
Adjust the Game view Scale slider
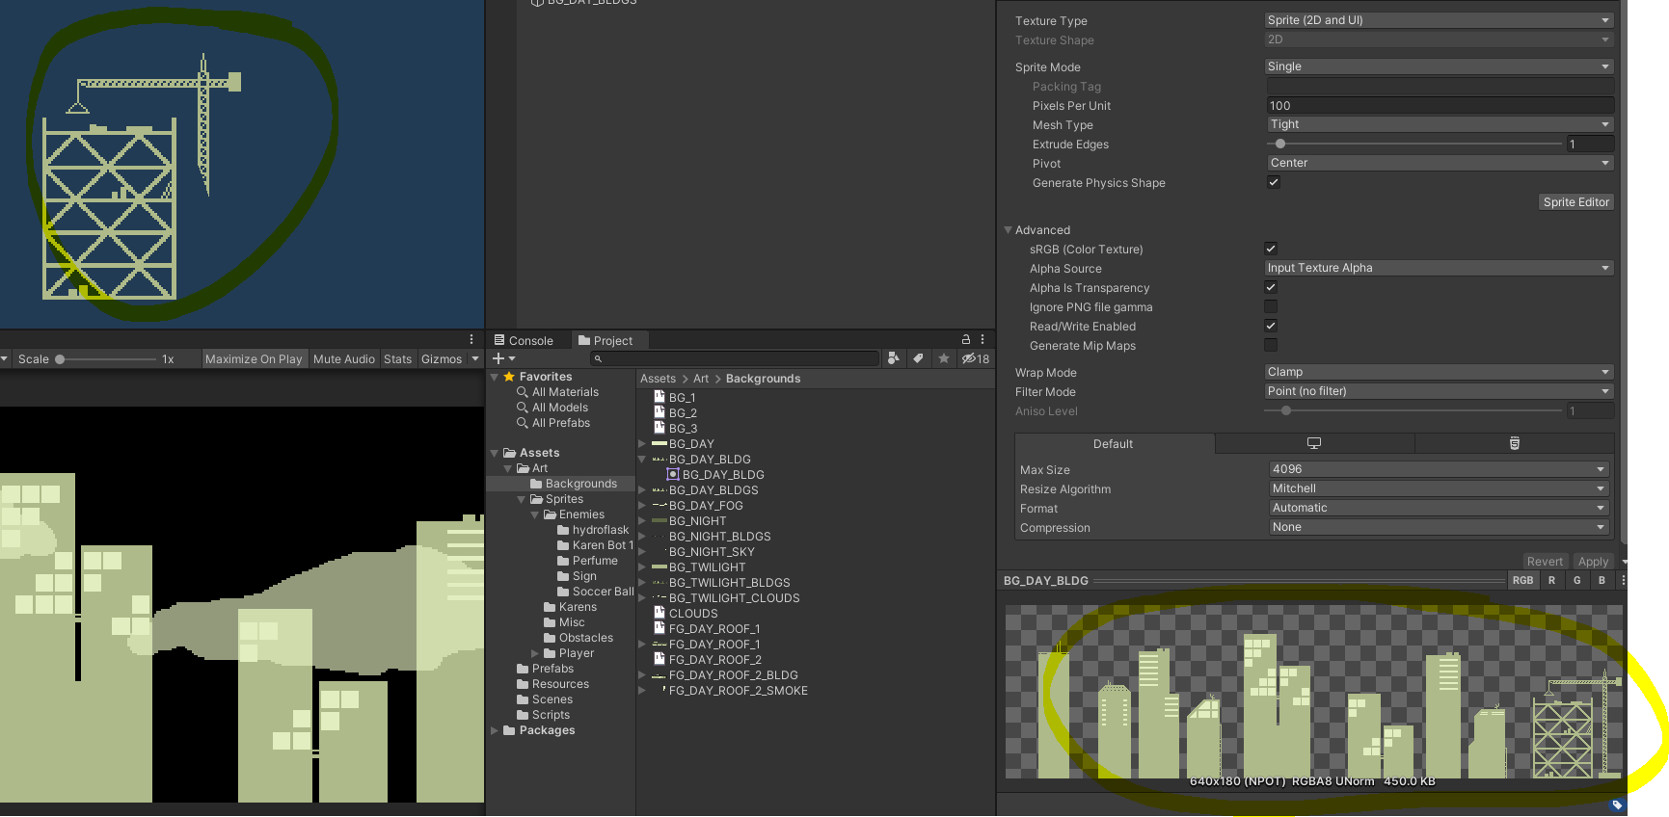105,358
